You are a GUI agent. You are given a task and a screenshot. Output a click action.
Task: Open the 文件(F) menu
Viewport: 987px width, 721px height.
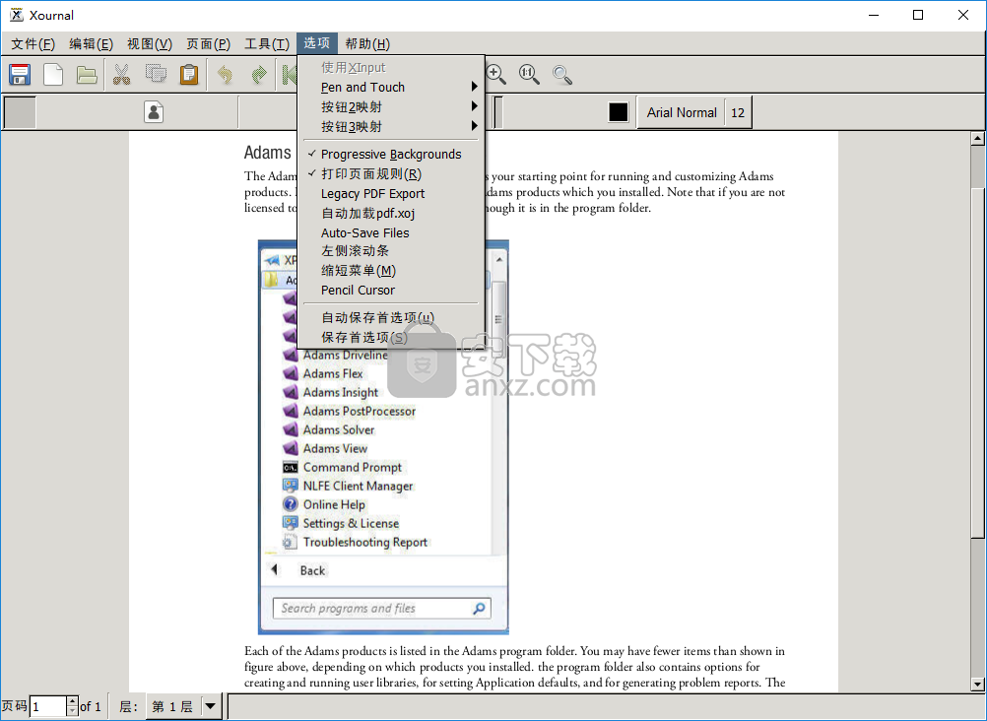[33, 43]
